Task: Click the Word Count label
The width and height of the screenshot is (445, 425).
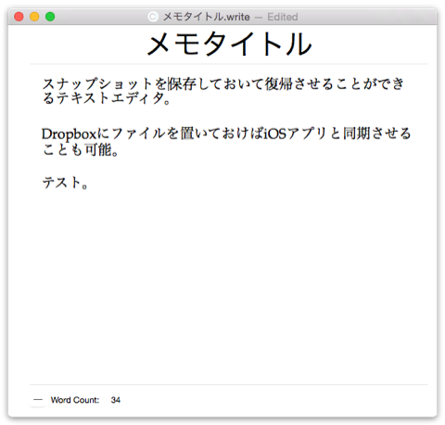Action: coord(75,400)
